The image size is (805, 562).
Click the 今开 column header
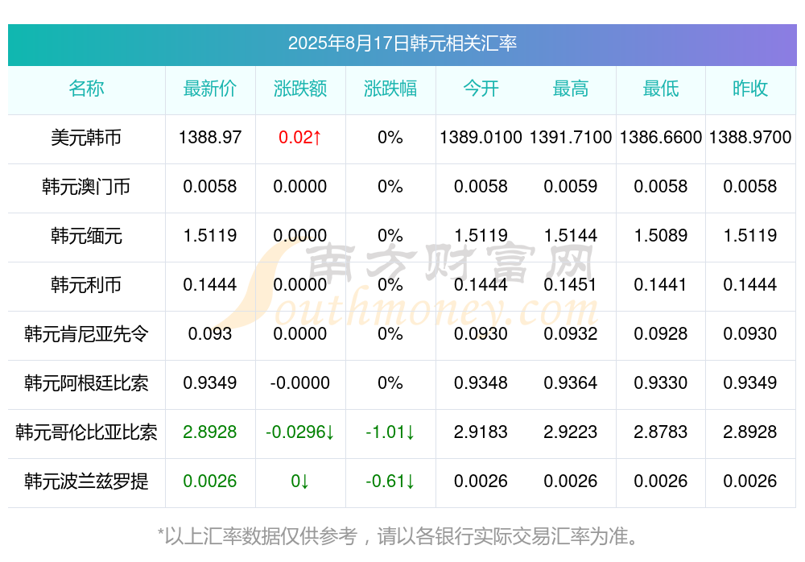(x=481, y=89)
